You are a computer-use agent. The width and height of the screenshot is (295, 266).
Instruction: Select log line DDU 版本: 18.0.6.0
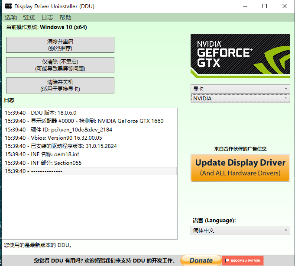[x=90, y=113]
